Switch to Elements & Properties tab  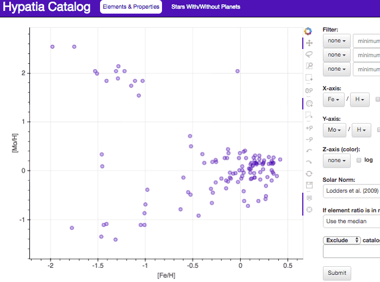(131, 7)
